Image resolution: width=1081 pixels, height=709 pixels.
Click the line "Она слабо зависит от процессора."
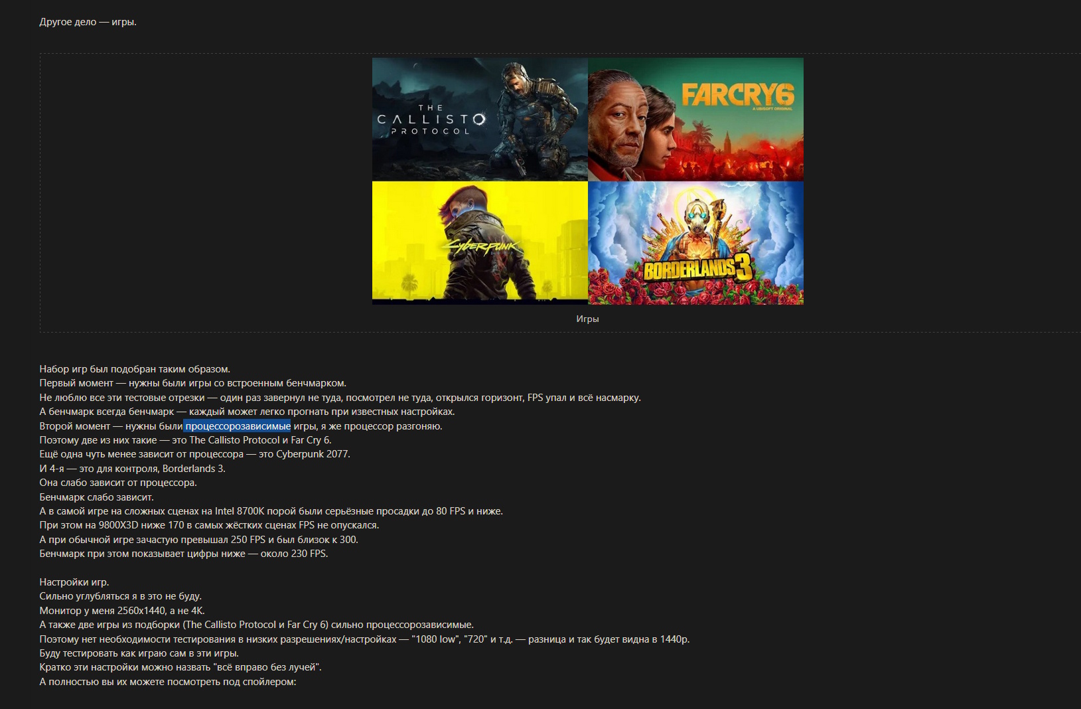tap(118, 483)
